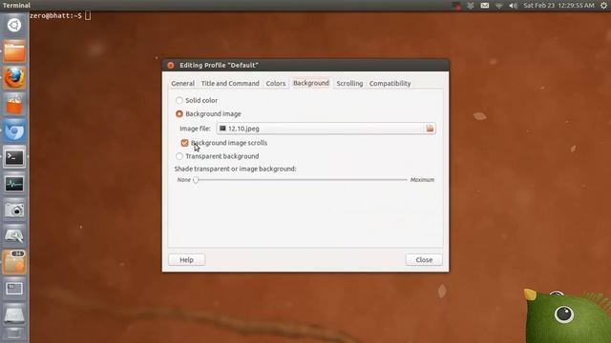
Task: Launch Chromium browser from launcher
Action: 14,131
